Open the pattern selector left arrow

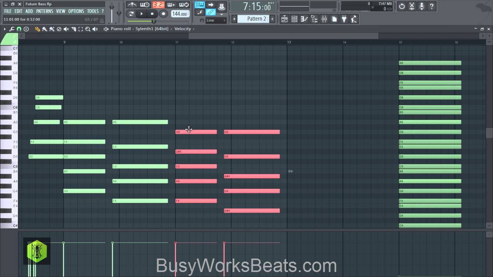234,18
